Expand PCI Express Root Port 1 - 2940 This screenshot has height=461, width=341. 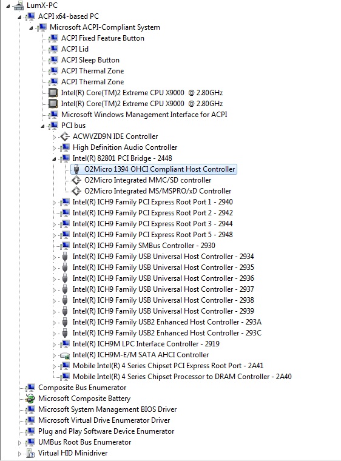(x=54, y=203)
